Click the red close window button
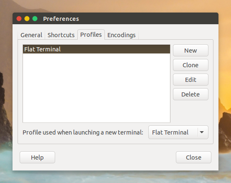 pyautogui.click(x=19, y=19)
